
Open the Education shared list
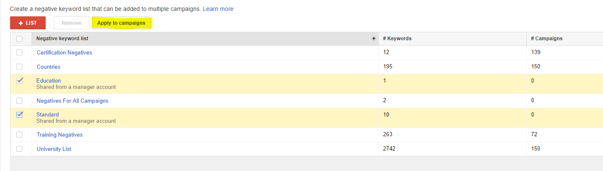49,81
